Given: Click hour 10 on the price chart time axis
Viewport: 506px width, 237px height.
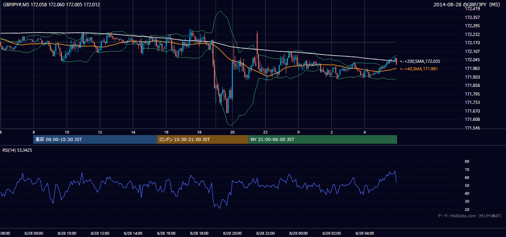Looking at the screenshot, I should pyautogui.click(x=67, y=132).
